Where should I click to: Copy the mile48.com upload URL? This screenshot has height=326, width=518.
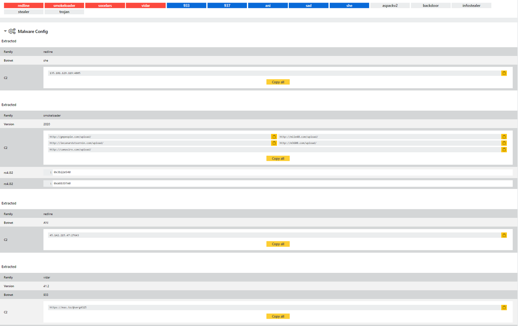click(x=504, y=137)
